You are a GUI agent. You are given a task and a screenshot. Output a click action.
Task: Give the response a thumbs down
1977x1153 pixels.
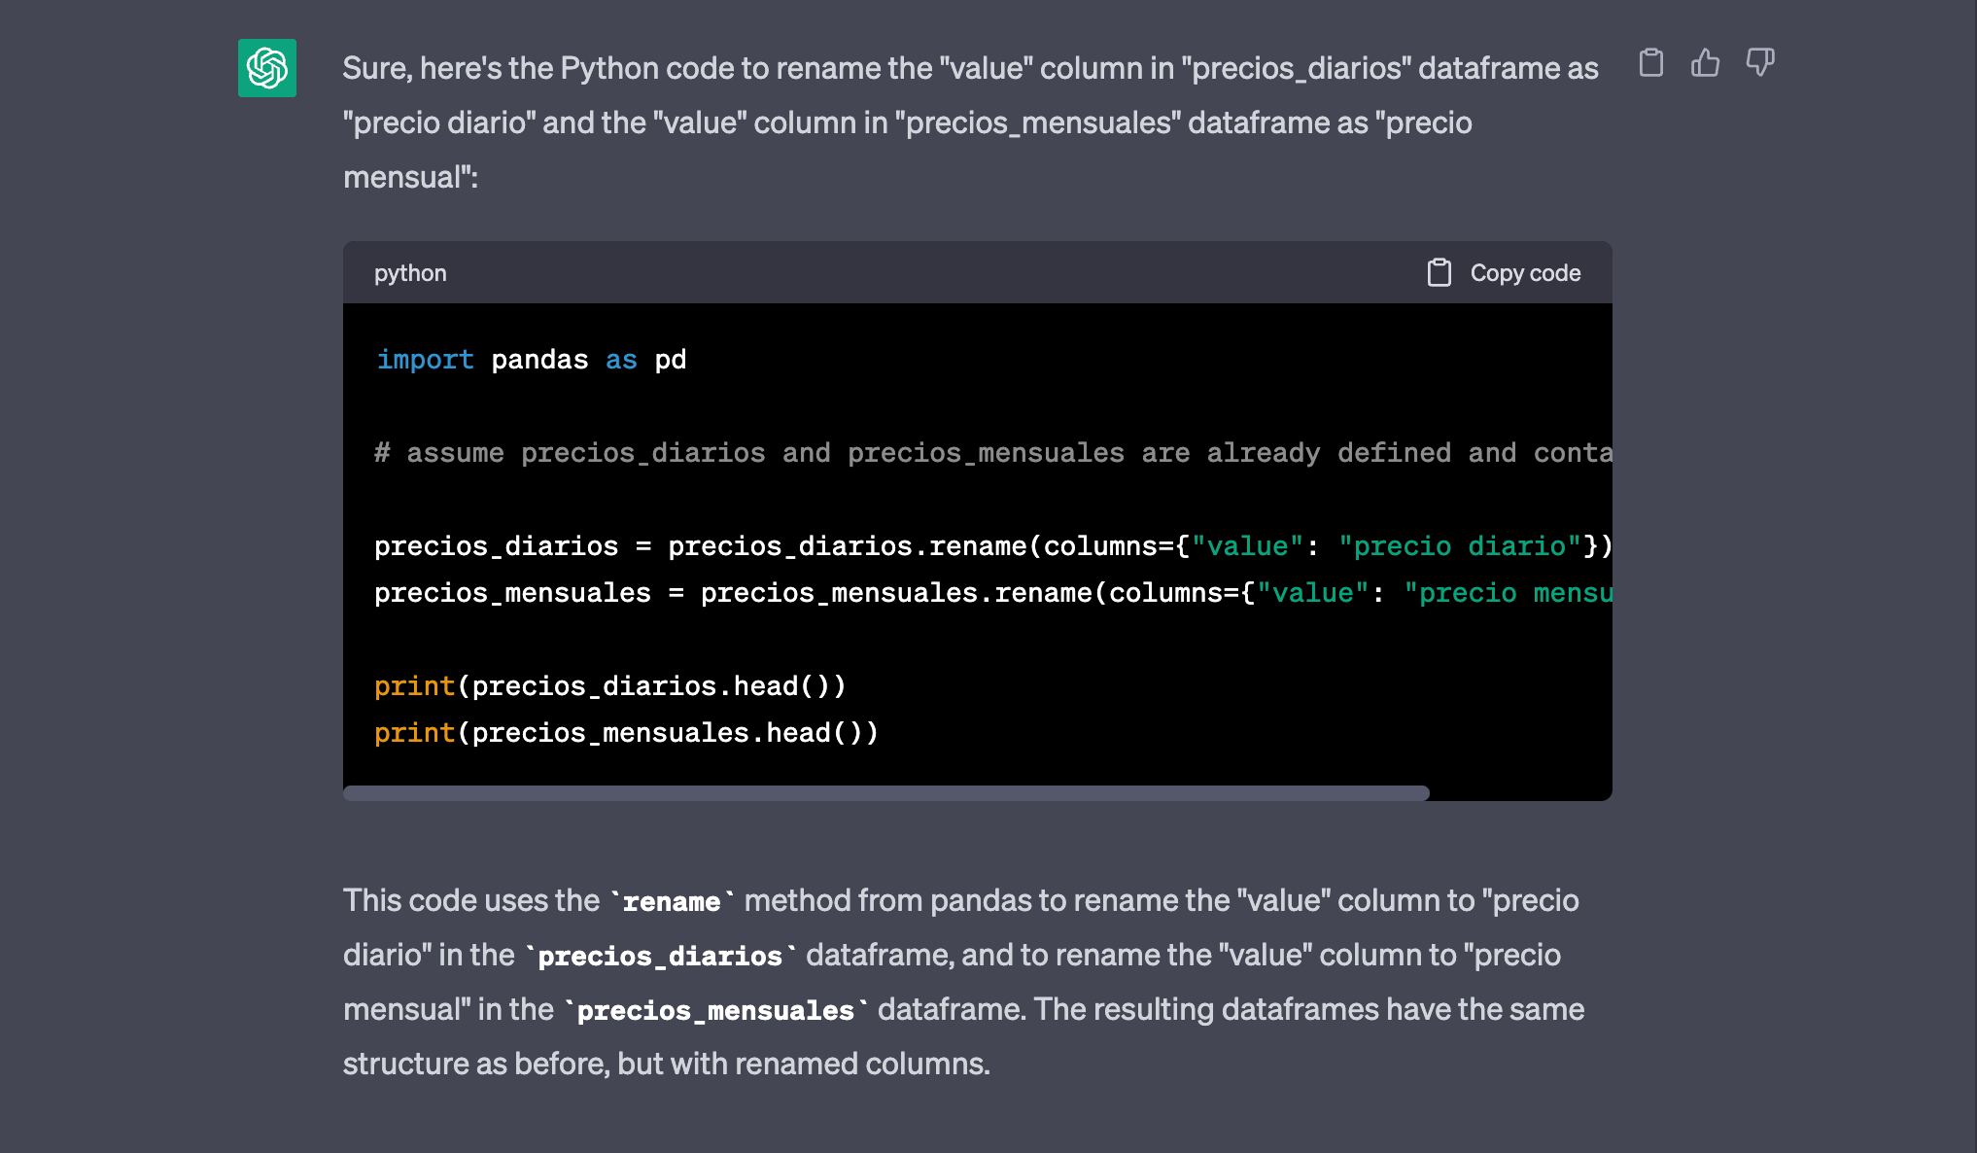click(x=1760, y=63)
